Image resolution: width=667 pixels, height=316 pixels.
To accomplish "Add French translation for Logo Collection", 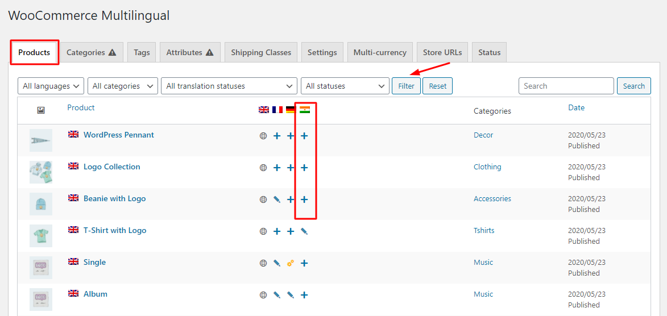I will [x=277, y=168].
